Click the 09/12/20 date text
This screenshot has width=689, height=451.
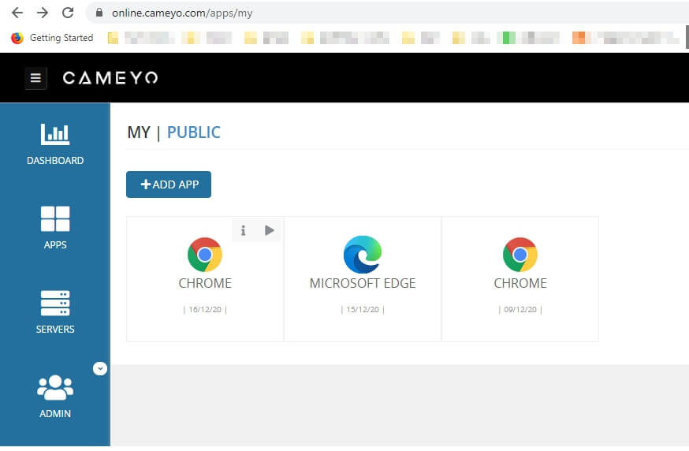coord(520,309)
